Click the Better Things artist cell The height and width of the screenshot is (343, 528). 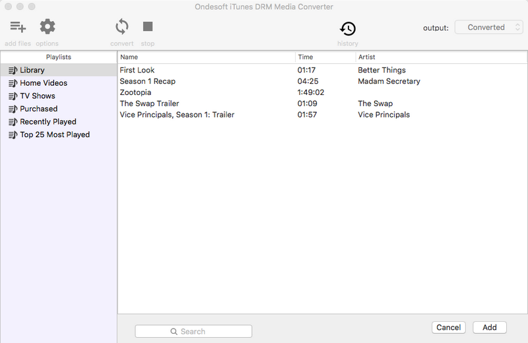click(382, 70)
